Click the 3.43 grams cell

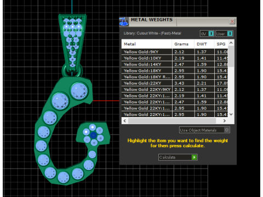[x=183, y=83]
